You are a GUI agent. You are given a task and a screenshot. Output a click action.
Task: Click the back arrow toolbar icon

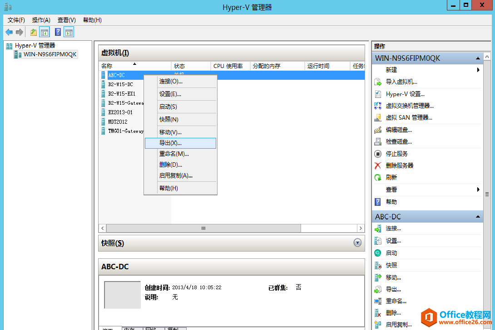(x=9, y=32)
